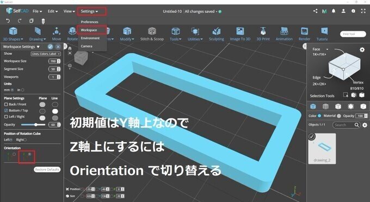
Task: Select mm units radio button
Action: [x=13, y=90]
